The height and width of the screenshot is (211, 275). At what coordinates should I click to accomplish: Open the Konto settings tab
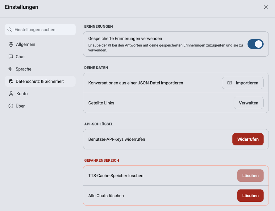pos(40,94)
